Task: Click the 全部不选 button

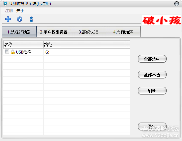Action: click(152, 75)
